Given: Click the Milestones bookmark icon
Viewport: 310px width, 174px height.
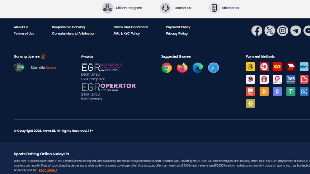Looking at the screenshot, I should pos(214,8).
